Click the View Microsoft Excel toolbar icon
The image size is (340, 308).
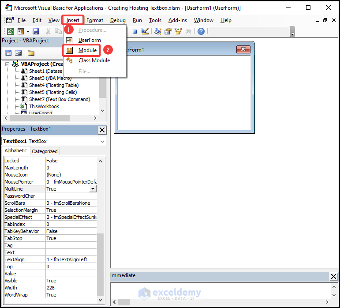pos(11,31)
